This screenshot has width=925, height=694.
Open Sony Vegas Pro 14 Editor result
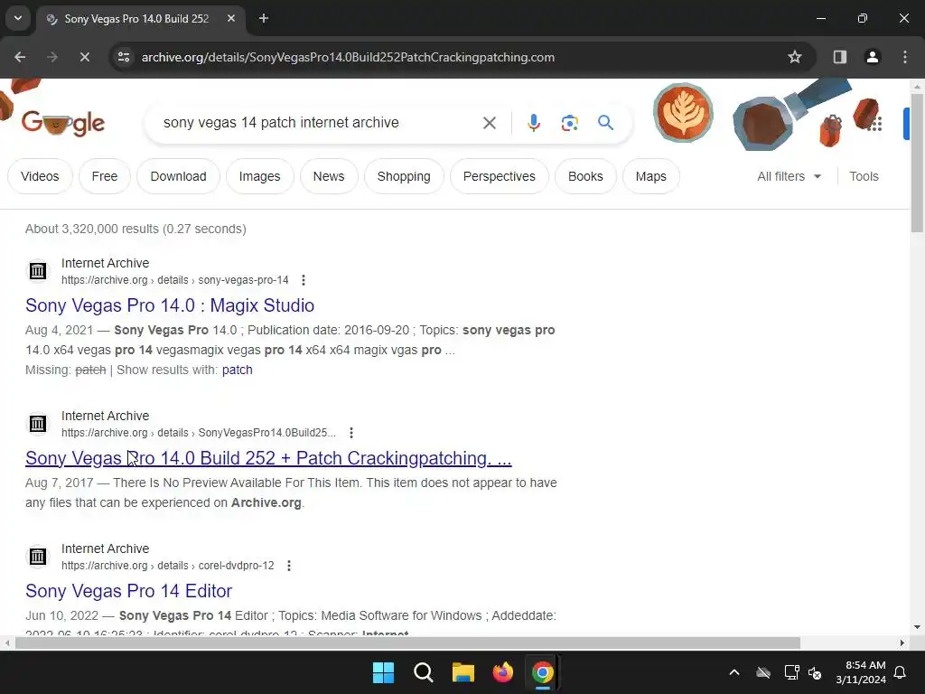point(128,591)
